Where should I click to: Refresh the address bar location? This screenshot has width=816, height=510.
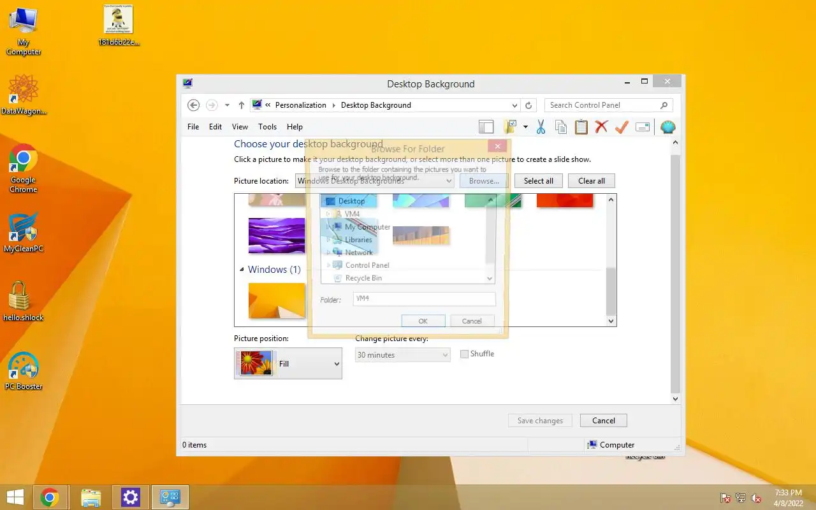coord(528,105)
